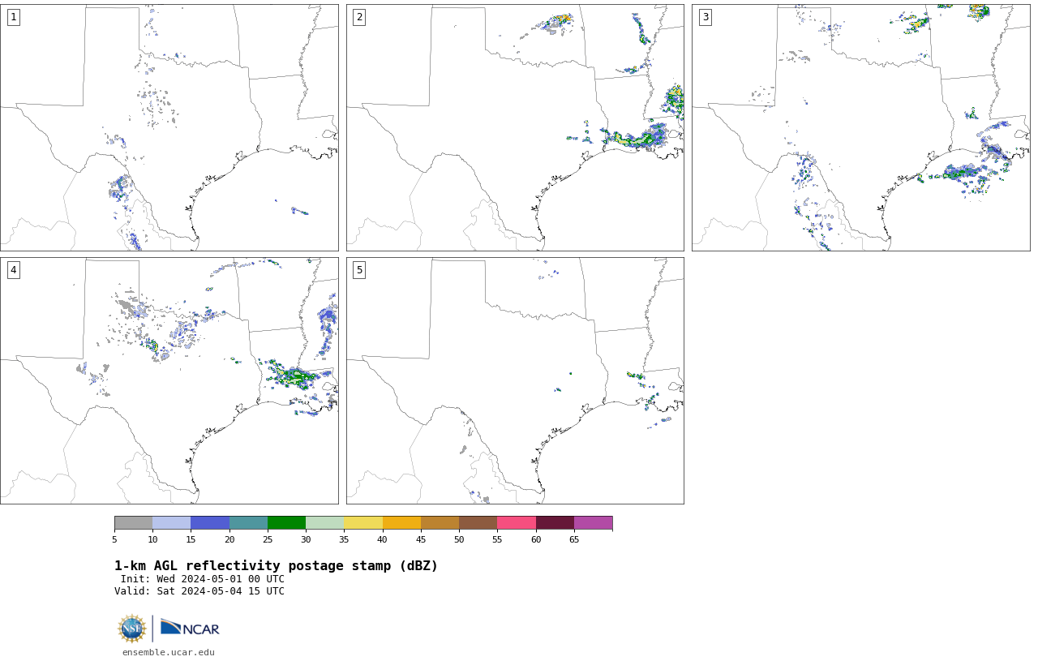Click the tan-brown 45-50 dBZ swatch
The height and width of the screenshot is (661, 1038).
click(x=440, y=522)
